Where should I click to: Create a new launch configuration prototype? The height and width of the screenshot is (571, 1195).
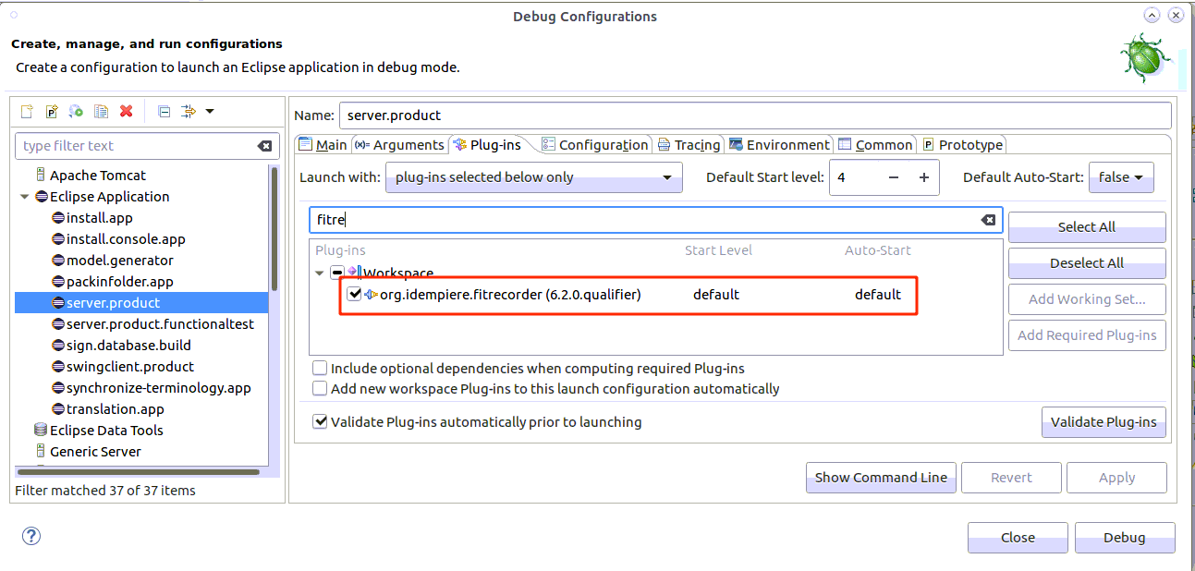pyautogui.click(x=52, y=111)
